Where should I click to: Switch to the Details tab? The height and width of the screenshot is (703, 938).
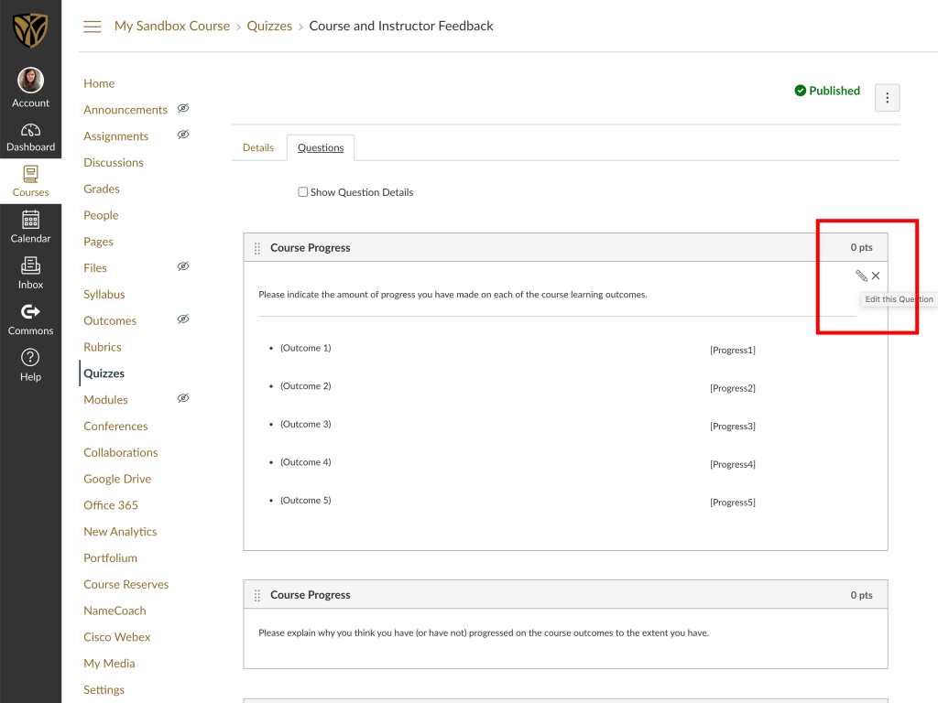pyautogui.click(x=258, y=147)
